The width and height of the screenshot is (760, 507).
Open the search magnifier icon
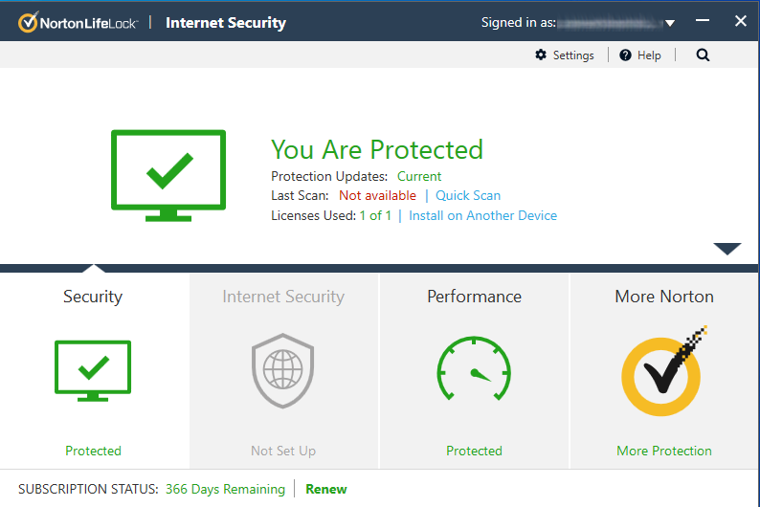click(704, 55)
